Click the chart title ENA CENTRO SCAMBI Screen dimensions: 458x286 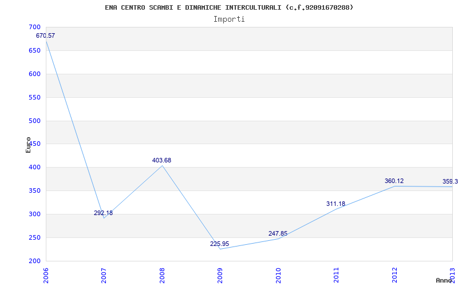coord(229,7)
